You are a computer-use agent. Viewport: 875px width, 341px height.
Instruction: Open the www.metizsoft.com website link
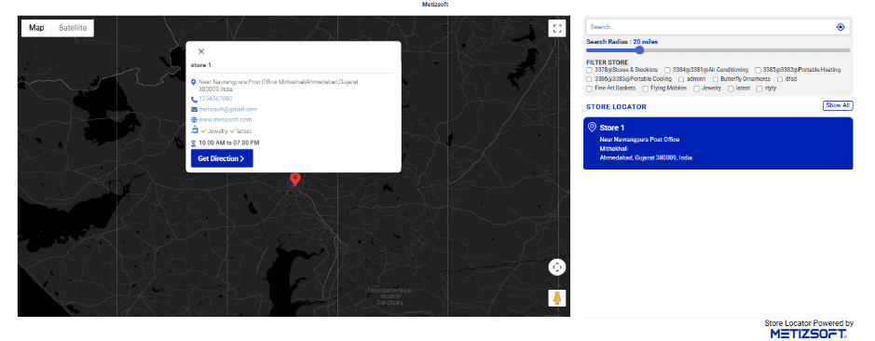tap(225, 119)
